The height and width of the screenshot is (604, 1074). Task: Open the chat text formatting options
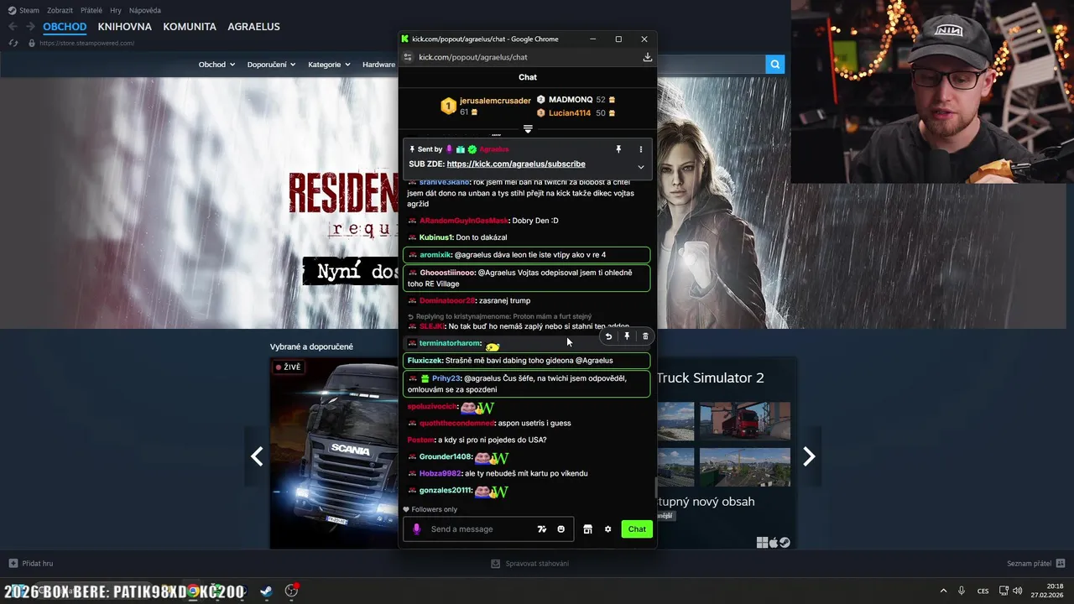542,529
